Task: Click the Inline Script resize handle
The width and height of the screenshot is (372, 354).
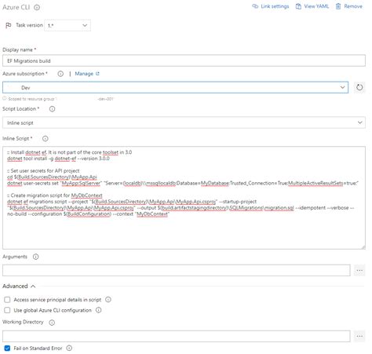Action: (363, 246)
